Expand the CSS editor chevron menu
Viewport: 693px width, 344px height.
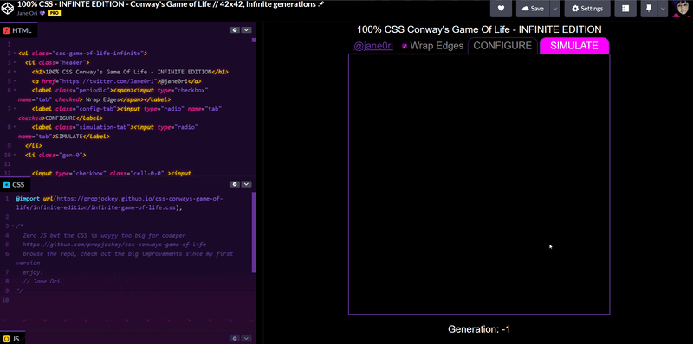click(x=246, y=184)
